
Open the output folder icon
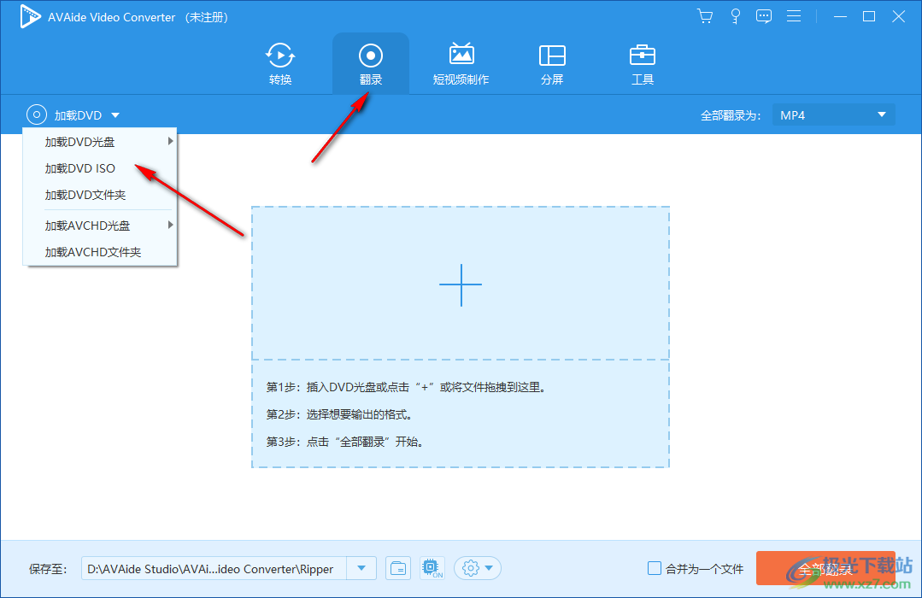pyautogui.click(x=398, y=569)
